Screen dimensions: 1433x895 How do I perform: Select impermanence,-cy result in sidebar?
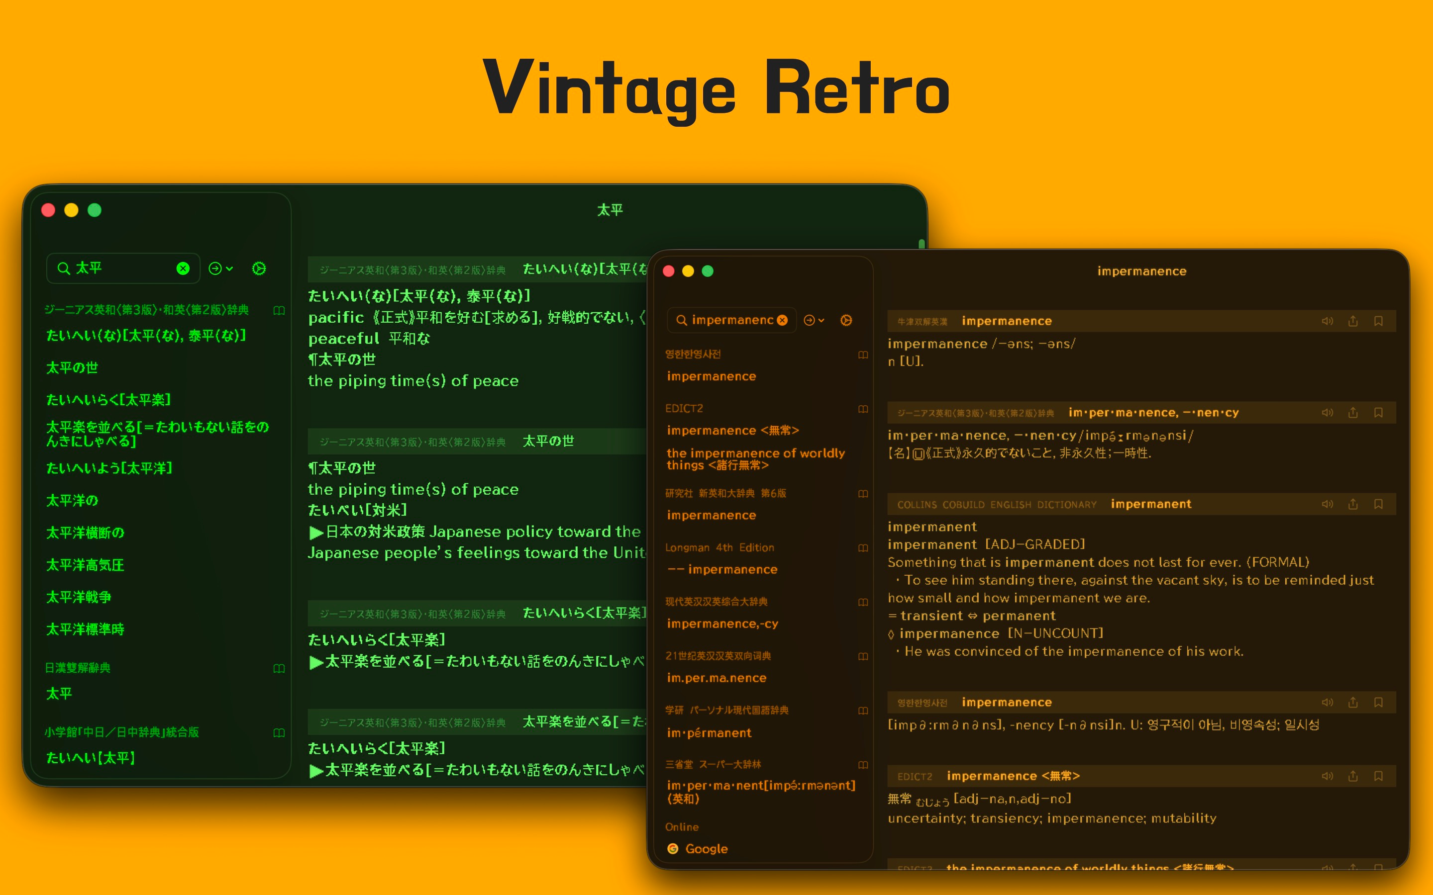(x=722, y=624)
